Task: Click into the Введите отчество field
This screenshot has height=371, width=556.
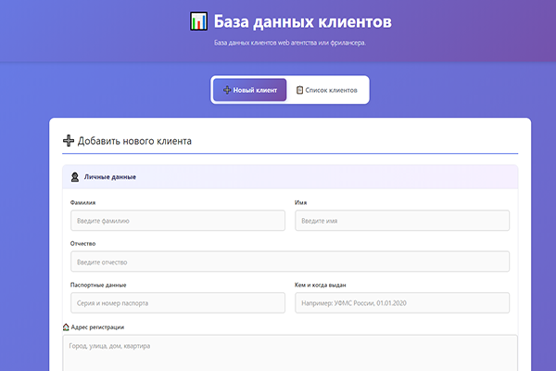Action: coord(289,262)
